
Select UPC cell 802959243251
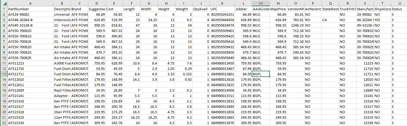222,14
